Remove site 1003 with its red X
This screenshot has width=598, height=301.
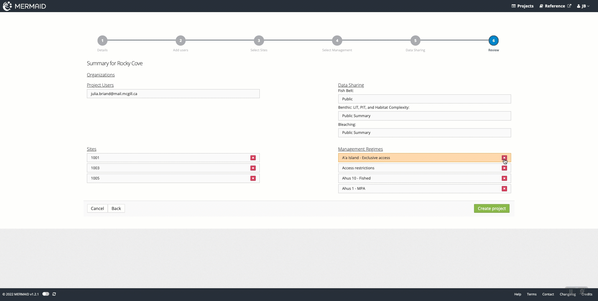(x=253, y=168)
